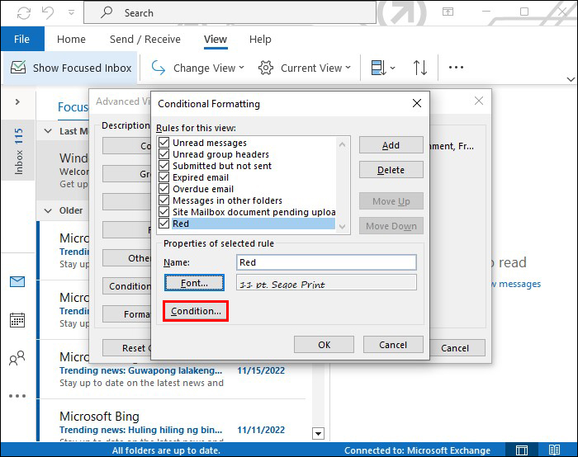Collapse the Older group
Viewport: 578px width, 457px height.
click(x=48, y=210)
